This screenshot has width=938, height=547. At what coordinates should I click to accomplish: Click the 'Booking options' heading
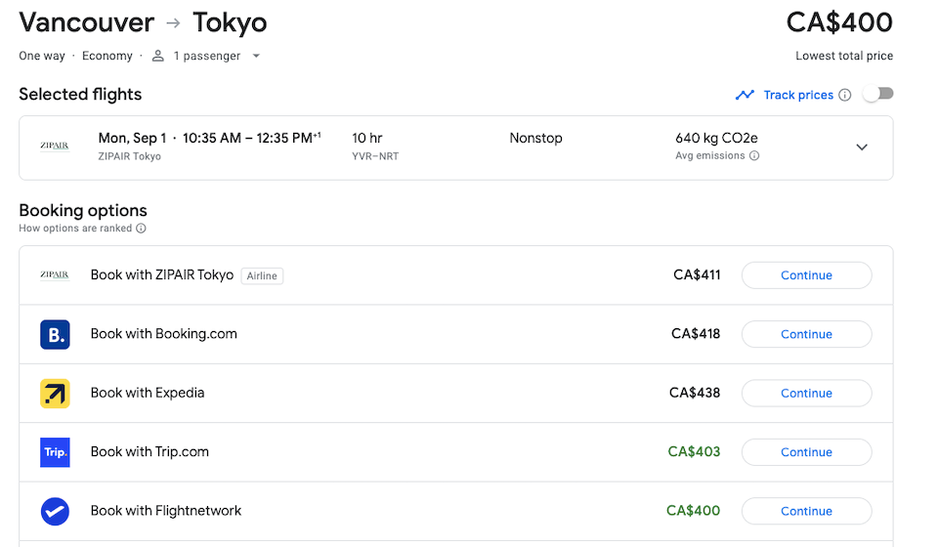pos(83,210)
